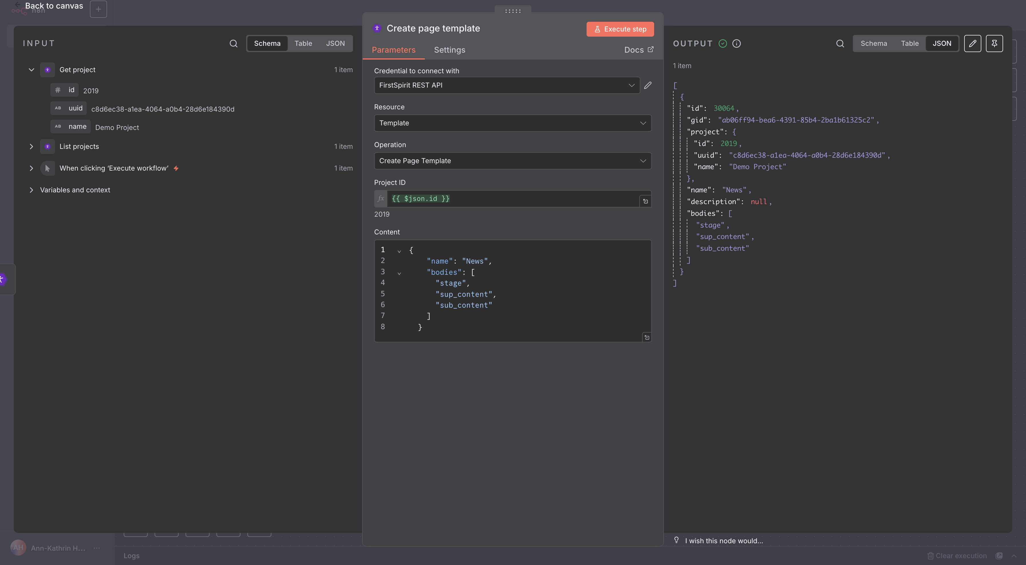Image resolution: width=1026 pixels, height=565 pixels.
Task: Open Content editor in full view icon
Action: 647,337
